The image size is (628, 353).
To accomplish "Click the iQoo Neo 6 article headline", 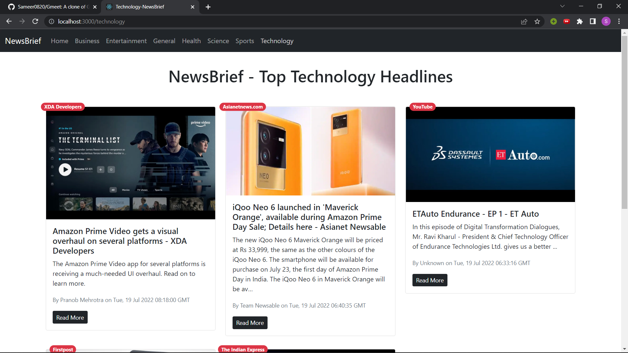I will point(309,217).
